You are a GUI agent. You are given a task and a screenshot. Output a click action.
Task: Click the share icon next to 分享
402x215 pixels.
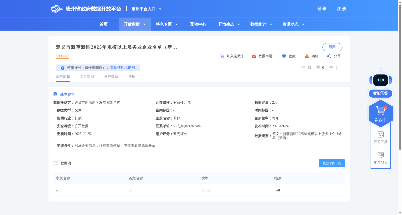click(329, 56)
